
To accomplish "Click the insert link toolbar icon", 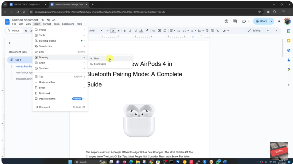I will click(154, 31).
